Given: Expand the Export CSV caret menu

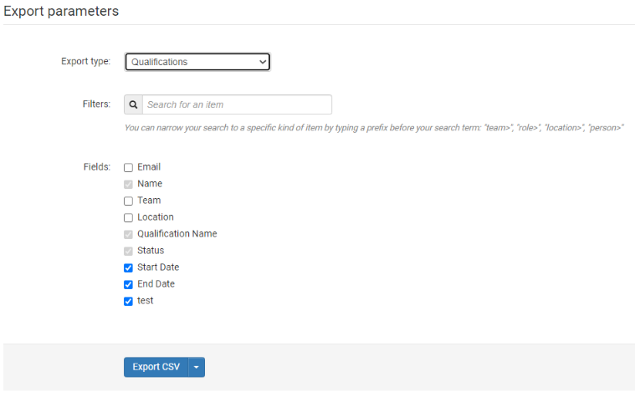Looking at the screenshot, I should [197, 367].
